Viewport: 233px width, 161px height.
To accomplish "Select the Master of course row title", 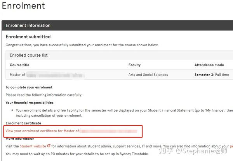I will [46, 75].
